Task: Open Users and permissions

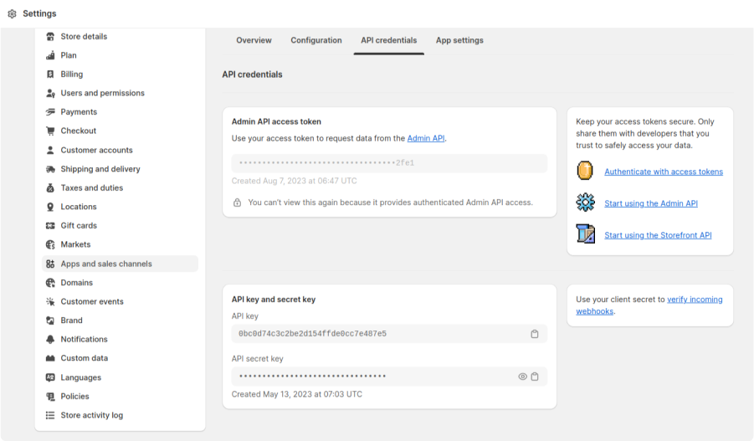Action: 102,93
